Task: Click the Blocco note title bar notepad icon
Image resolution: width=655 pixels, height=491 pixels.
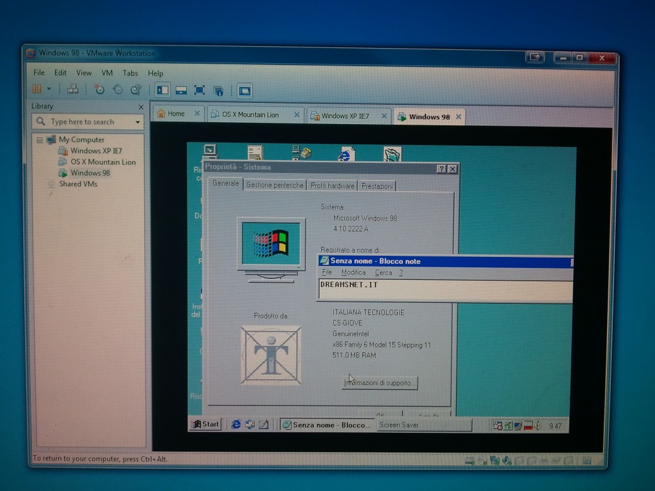Action: click(324, 261)
